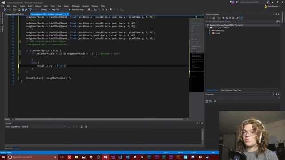Close the active .compute document tab
The width and height of the screenshot is (285, 160).
pyautogui.click(x=68, y=14)
